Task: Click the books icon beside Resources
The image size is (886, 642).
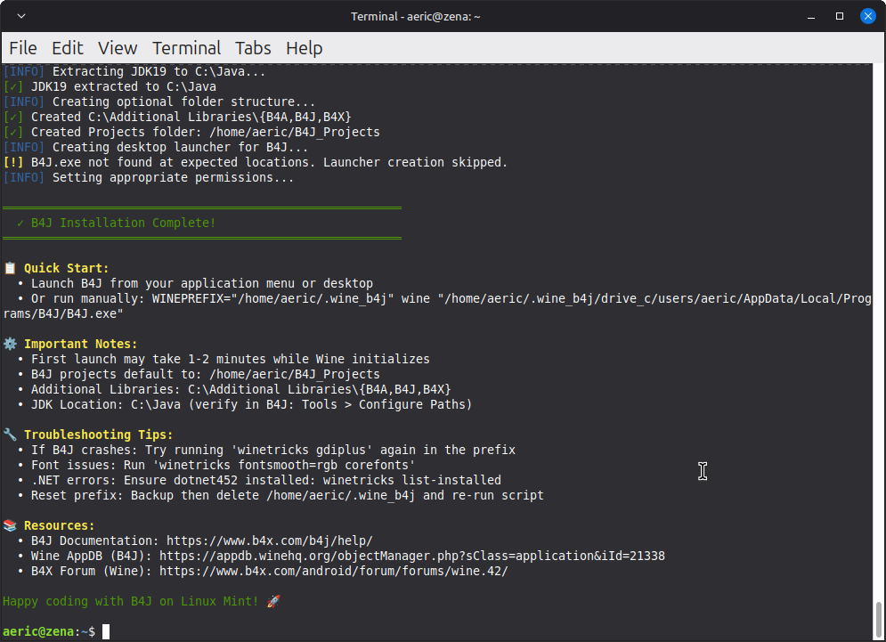Action: point(10,525)
